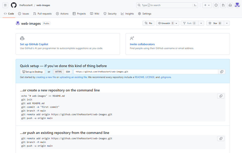242x153 pixels.
Task: Fork the web-images repository
Action: coord(190,23)
